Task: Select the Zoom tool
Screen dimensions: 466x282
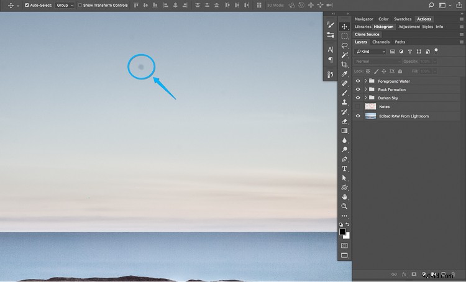Action: 344,206
